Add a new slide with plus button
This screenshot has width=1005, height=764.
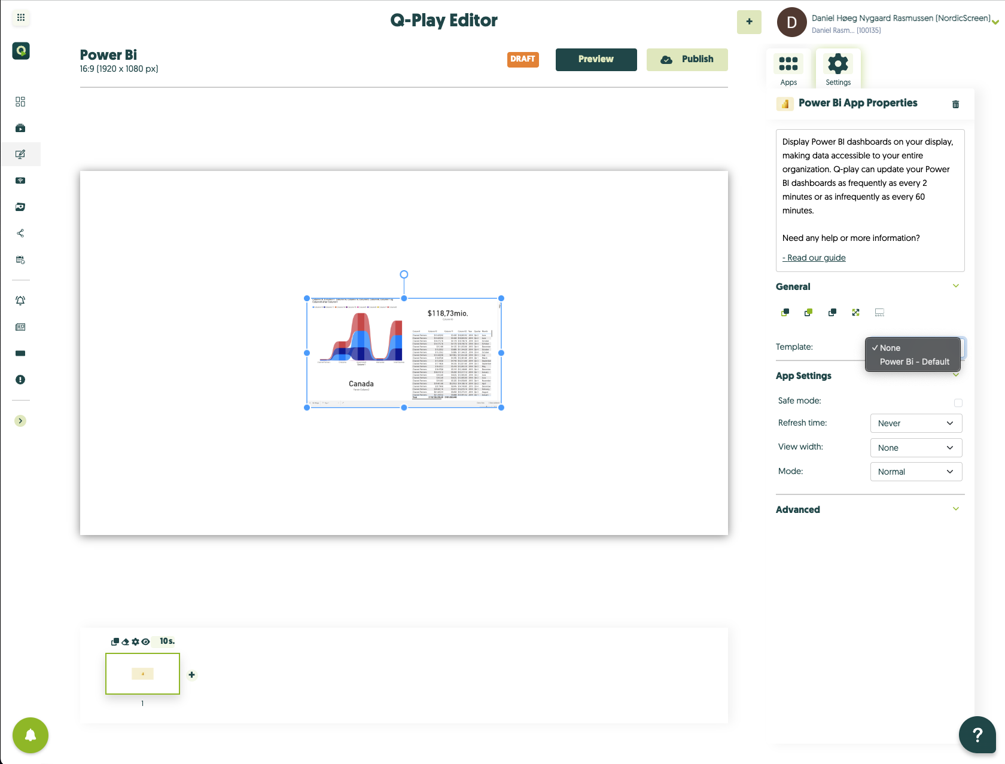192,675
